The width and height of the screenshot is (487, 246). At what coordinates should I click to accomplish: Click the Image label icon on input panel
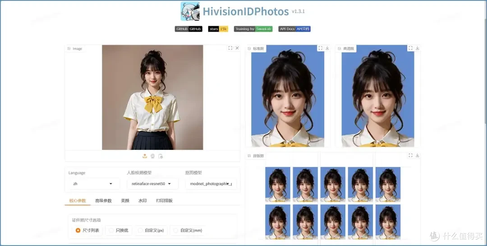pyautogui.click(x=69, y=48)
